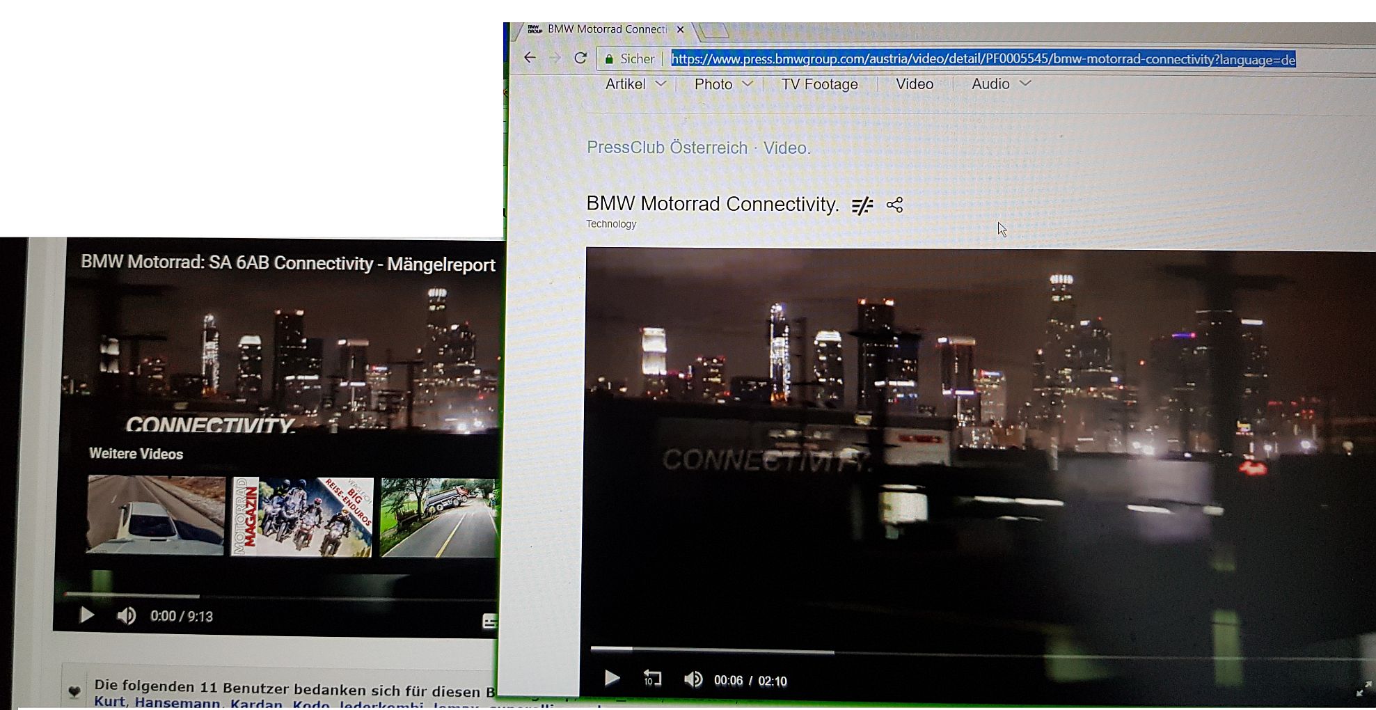Open user Kurt's profile

[x=109, y=702]
